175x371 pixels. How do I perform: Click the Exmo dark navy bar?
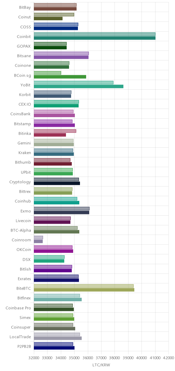pos(62,212)
